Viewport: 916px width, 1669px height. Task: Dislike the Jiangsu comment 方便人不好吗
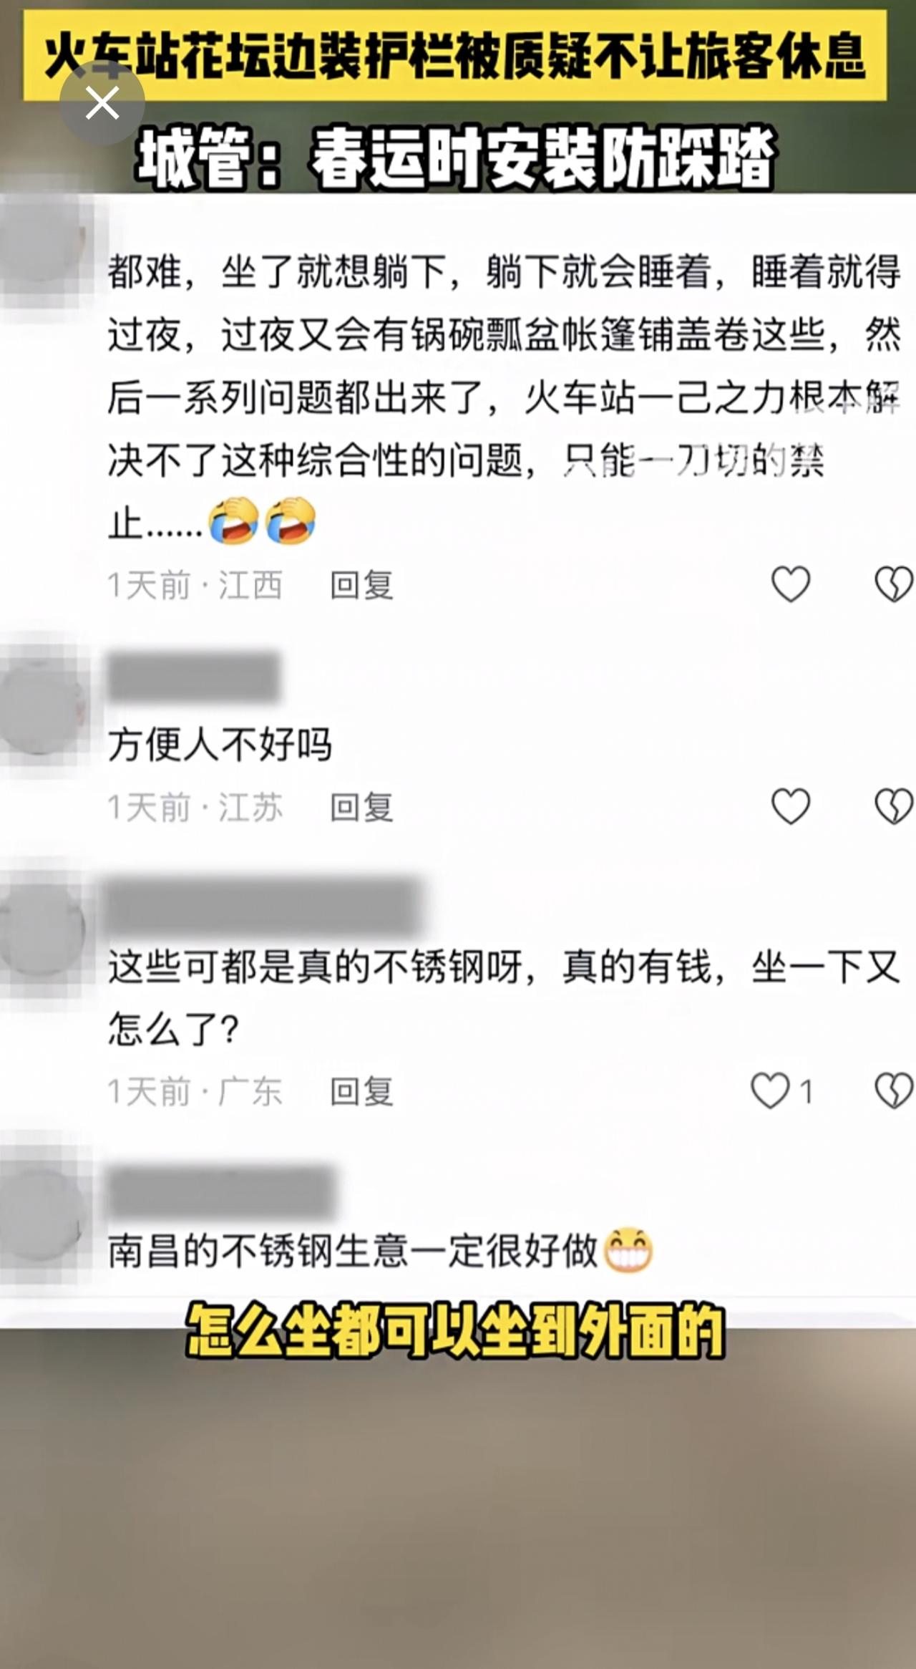pyautogui.click(x=894, y=806)
